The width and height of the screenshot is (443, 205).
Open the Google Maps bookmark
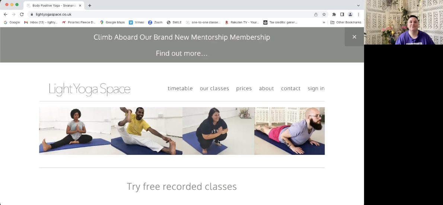pyautogui.click(x=112, y=22)
